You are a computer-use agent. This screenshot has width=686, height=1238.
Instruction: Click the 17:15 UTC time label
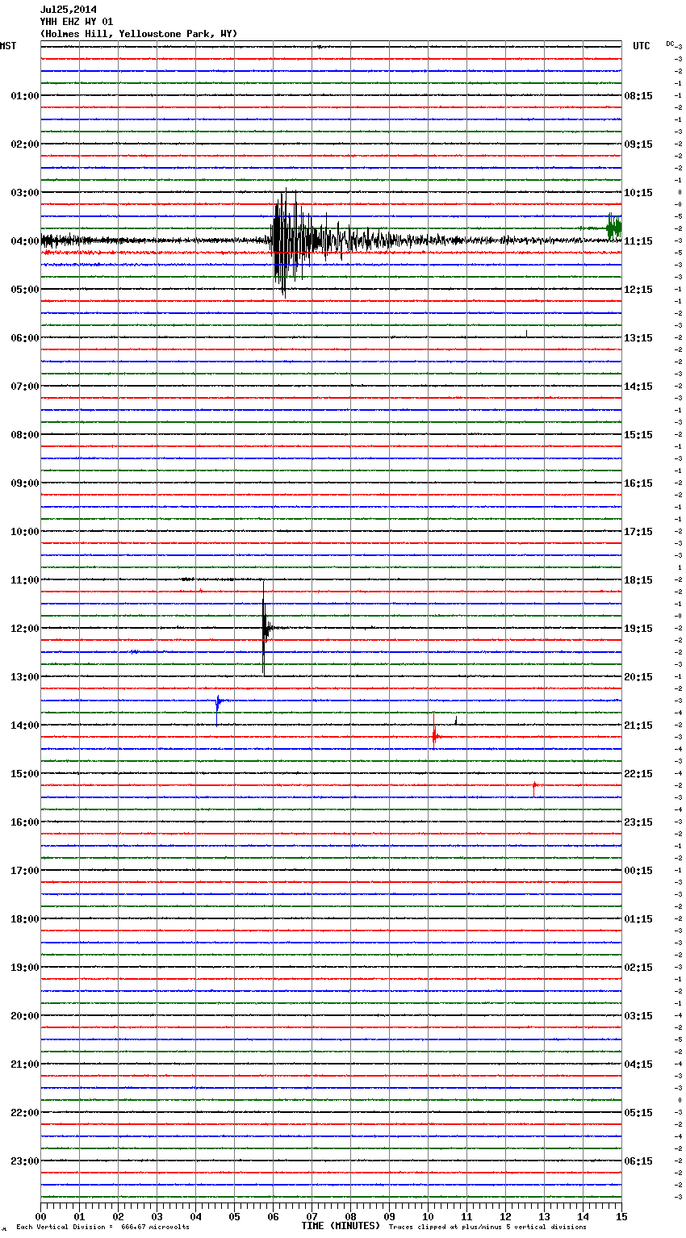(638, 532)
